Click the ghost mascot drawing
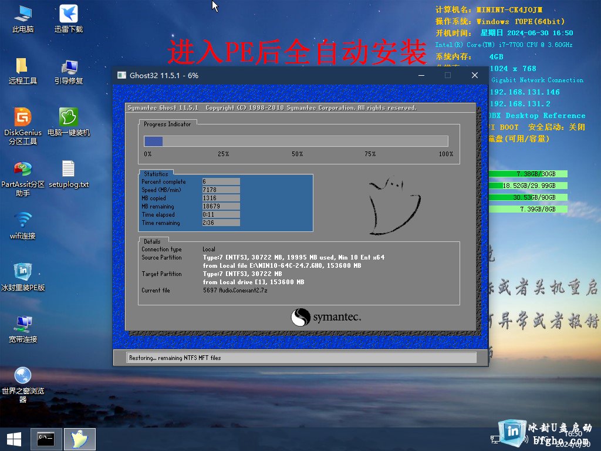This screenshot has width=601, height=451. click(394, 206)
